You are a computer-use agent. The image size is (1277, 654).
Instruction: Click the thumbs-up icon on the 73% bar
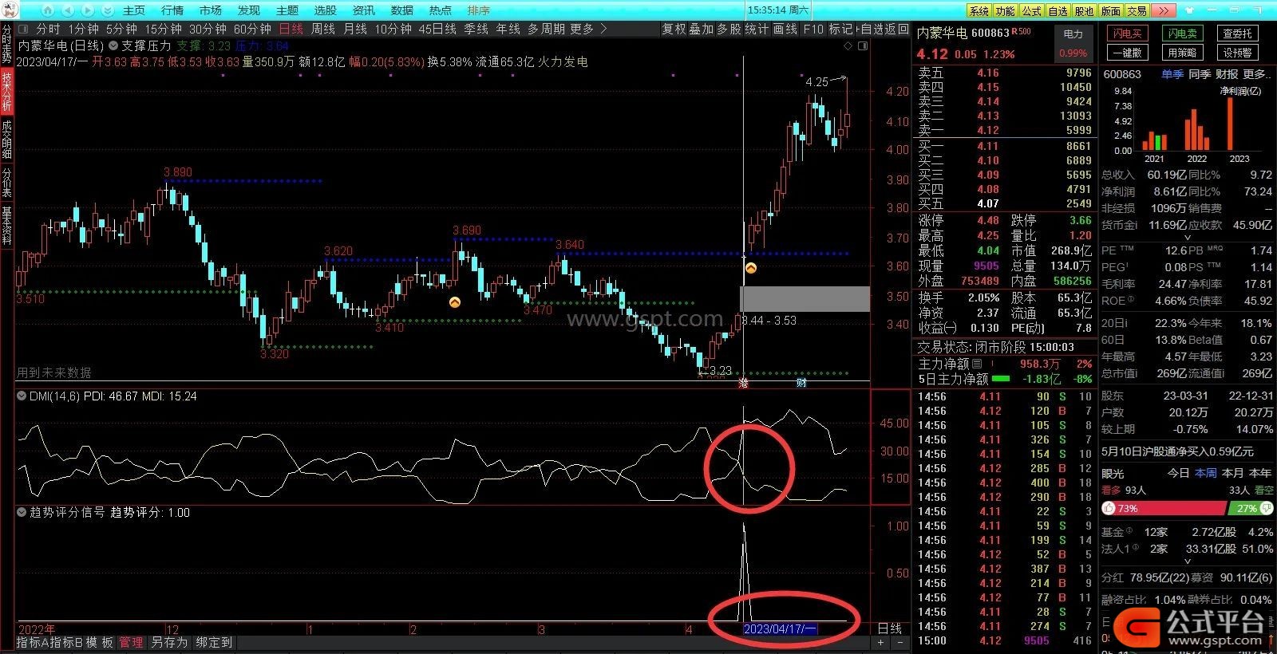coord(1109,508)
